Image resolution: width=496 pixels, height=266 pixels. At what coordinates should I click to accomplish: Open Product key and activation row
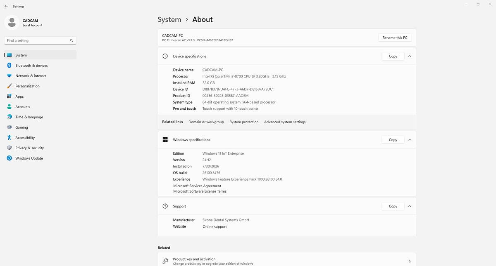click(x=287, y=261)
